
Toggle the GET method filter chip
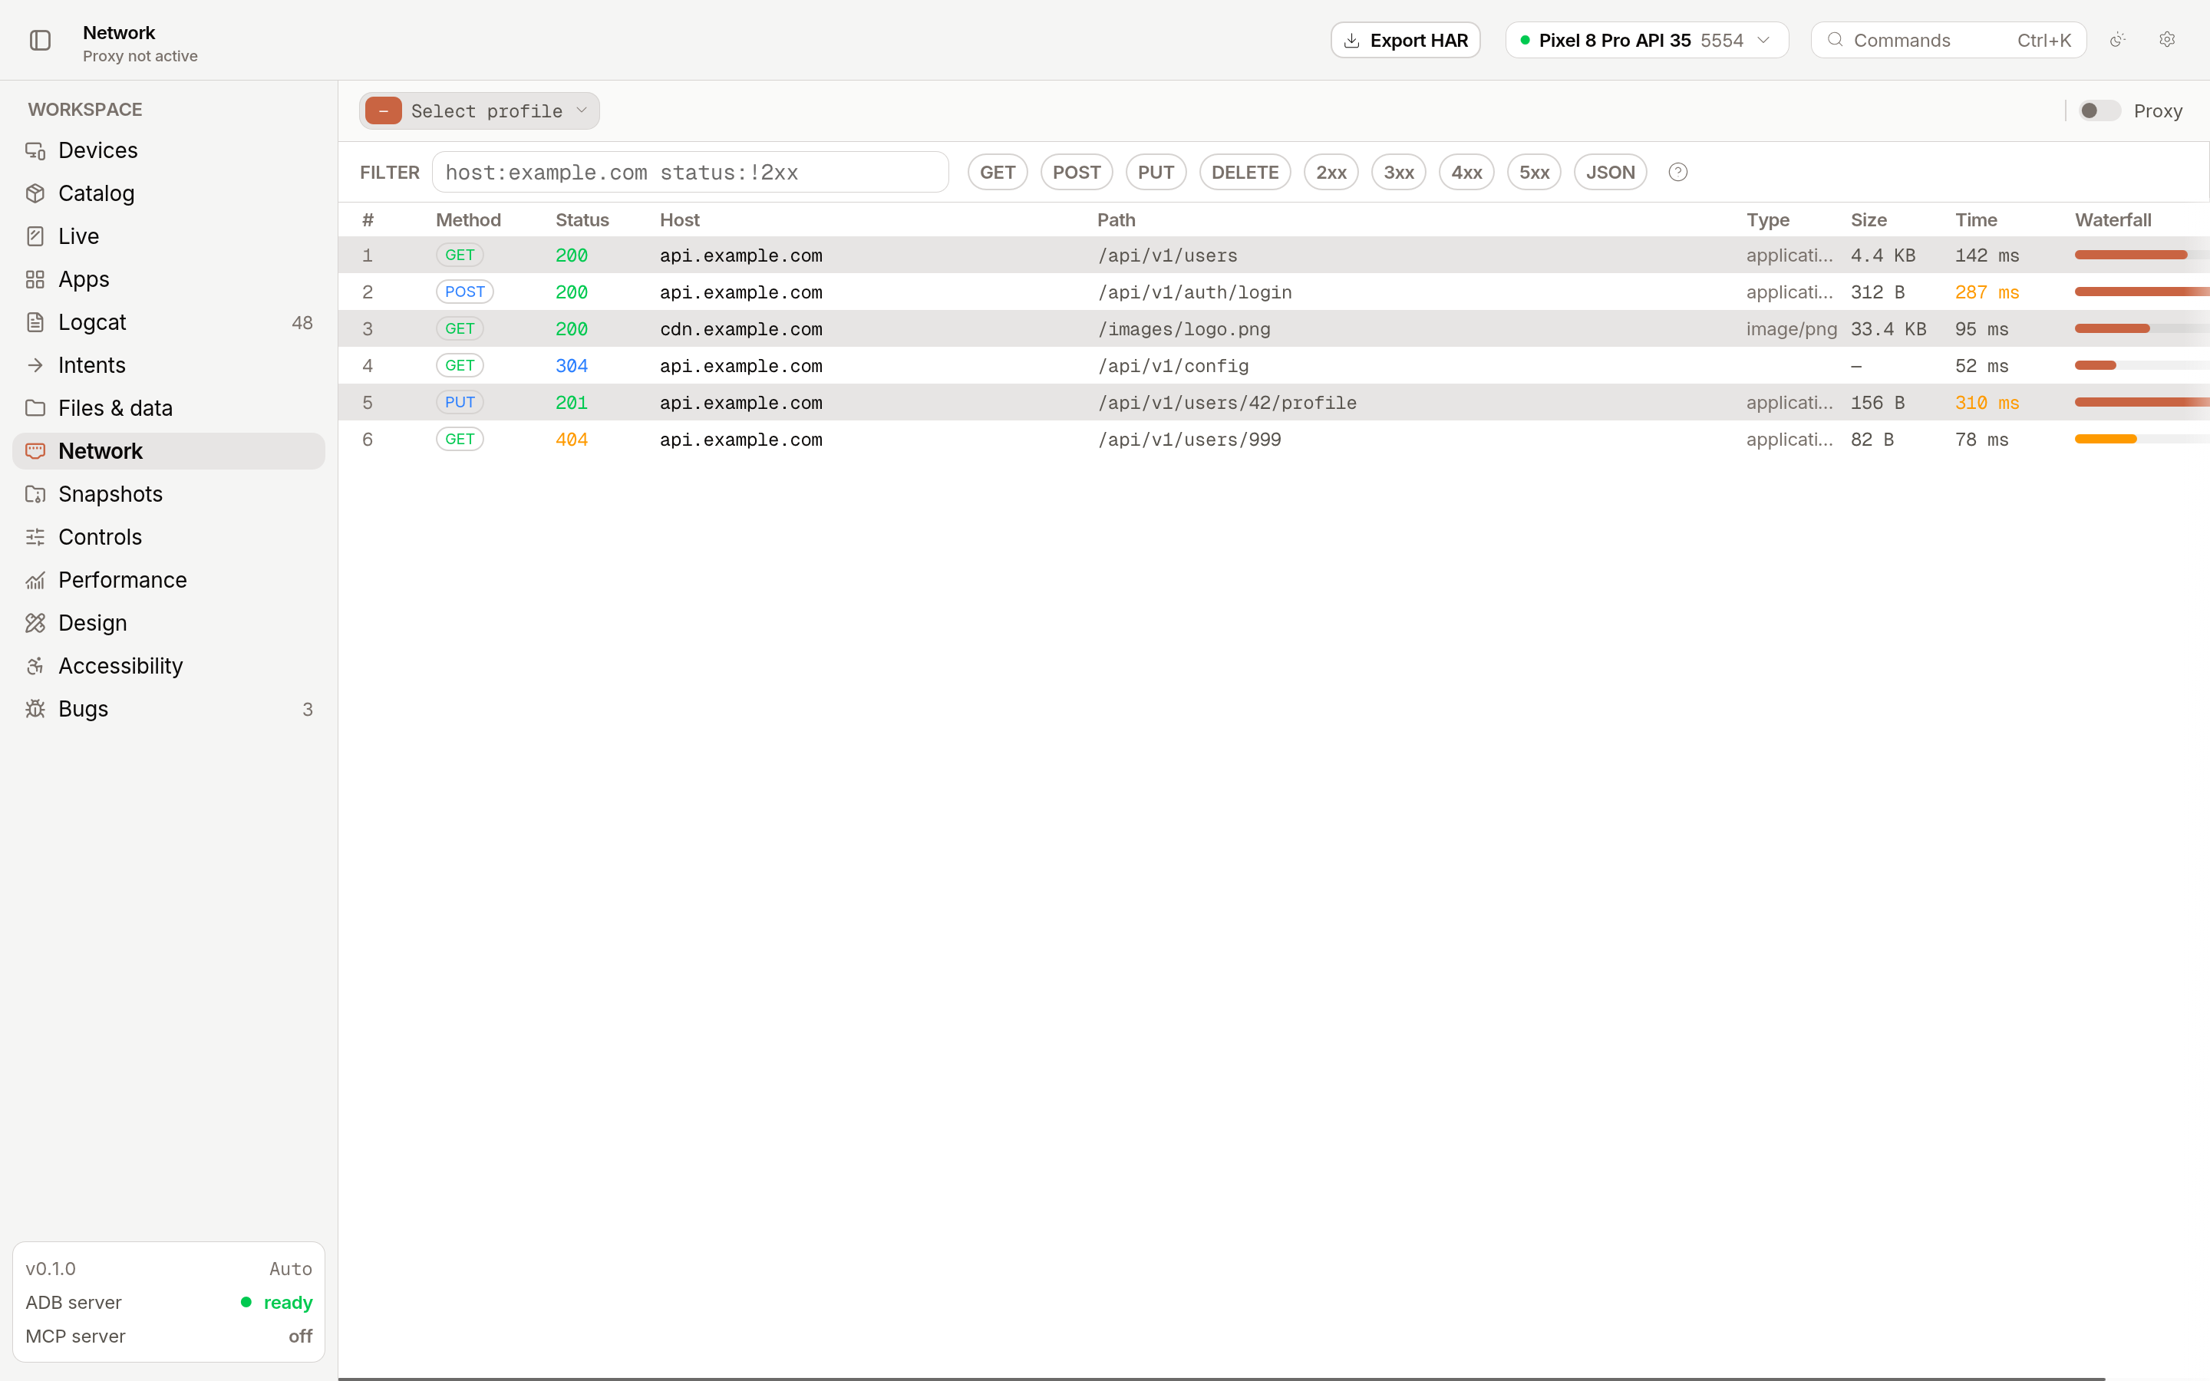point(998,173)
